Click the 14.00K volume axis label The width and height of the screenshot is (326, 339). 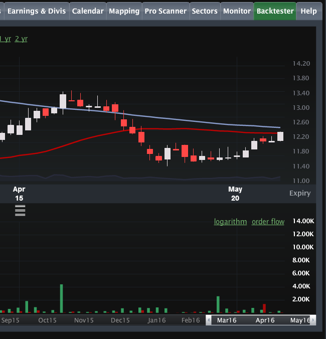[303, 221]
